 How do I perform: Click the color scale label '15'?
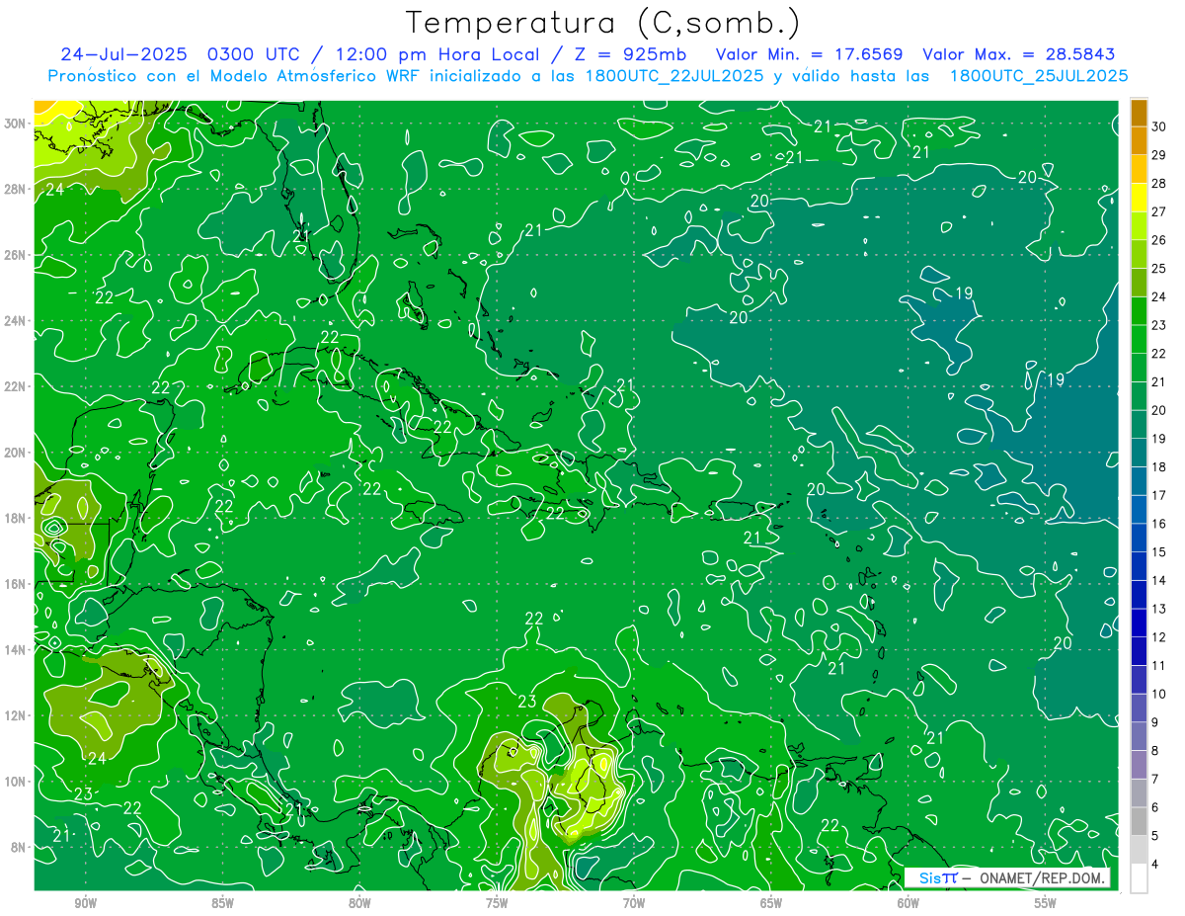click(x=1159, y=552)
